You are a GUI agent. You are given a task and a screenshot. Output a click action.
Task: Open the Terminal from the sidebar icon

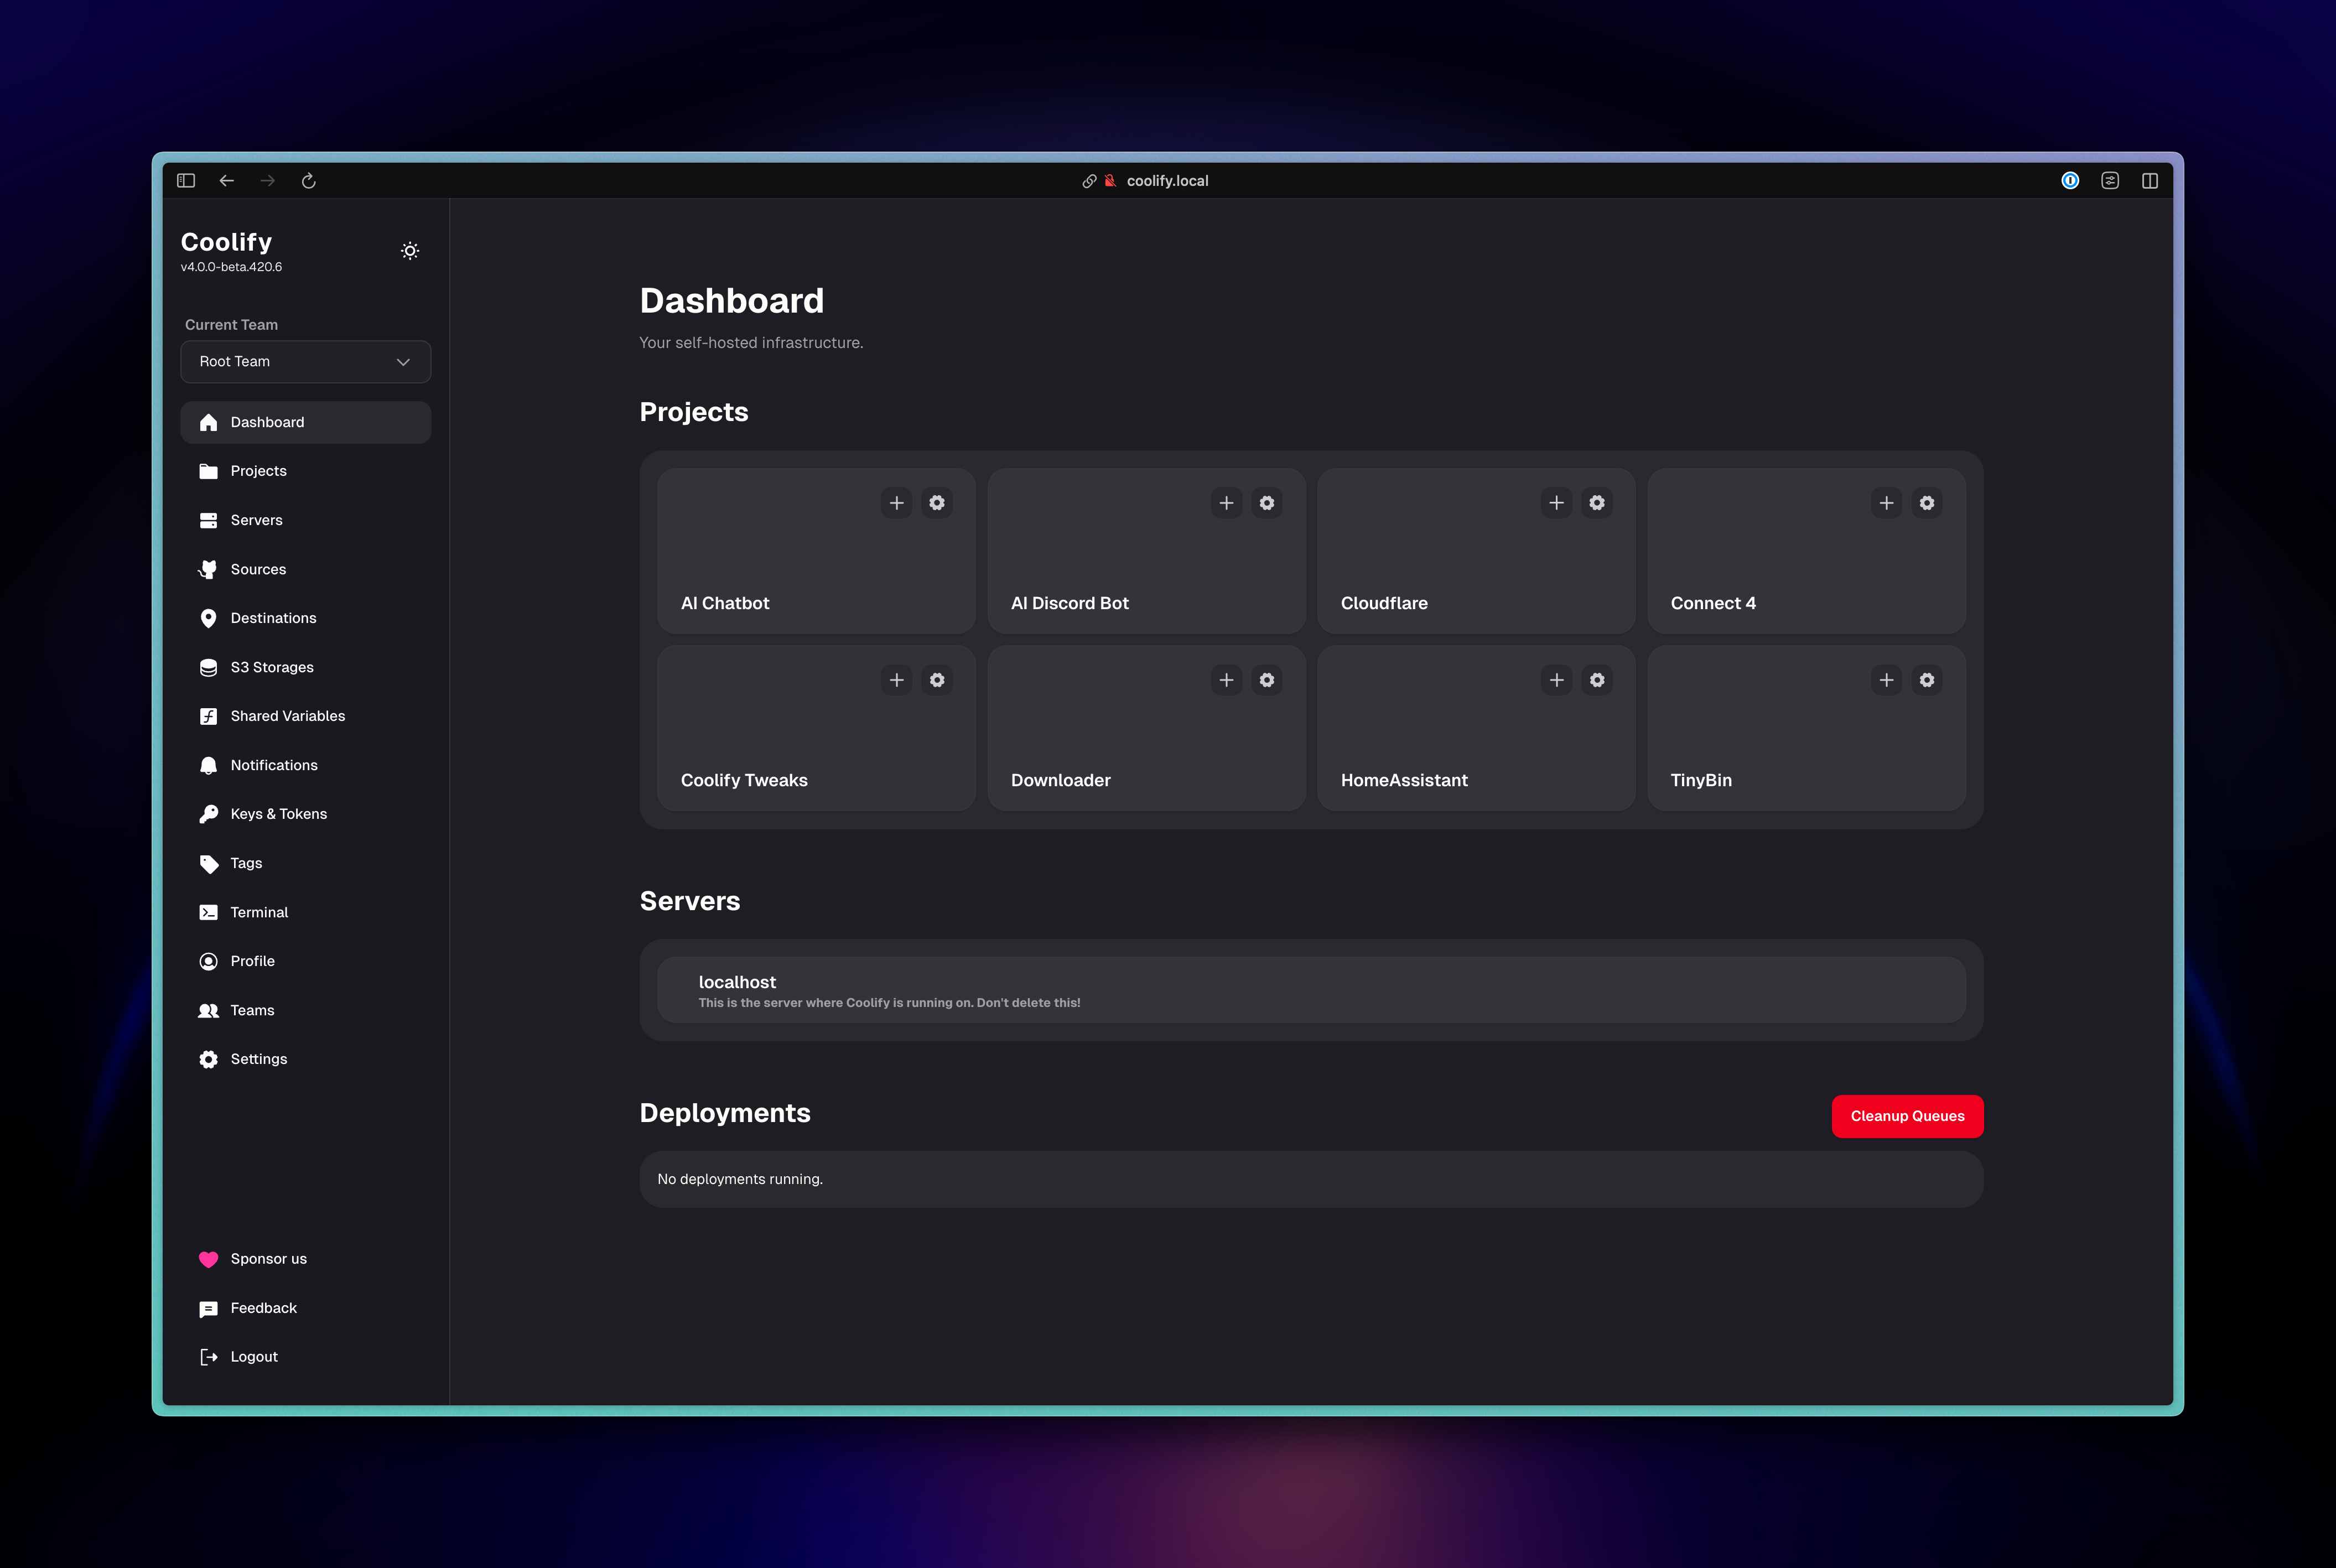tap(208, 911)
